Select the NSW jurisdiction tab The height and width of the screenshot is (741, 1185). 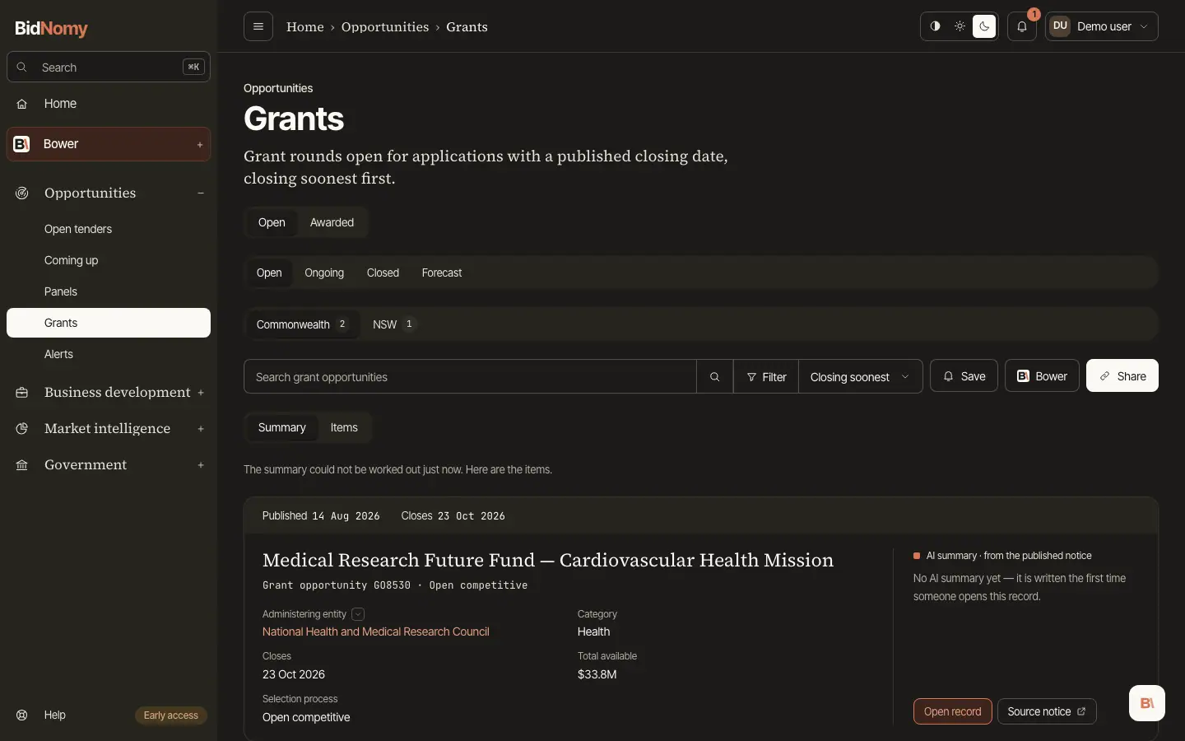[394, 324]
